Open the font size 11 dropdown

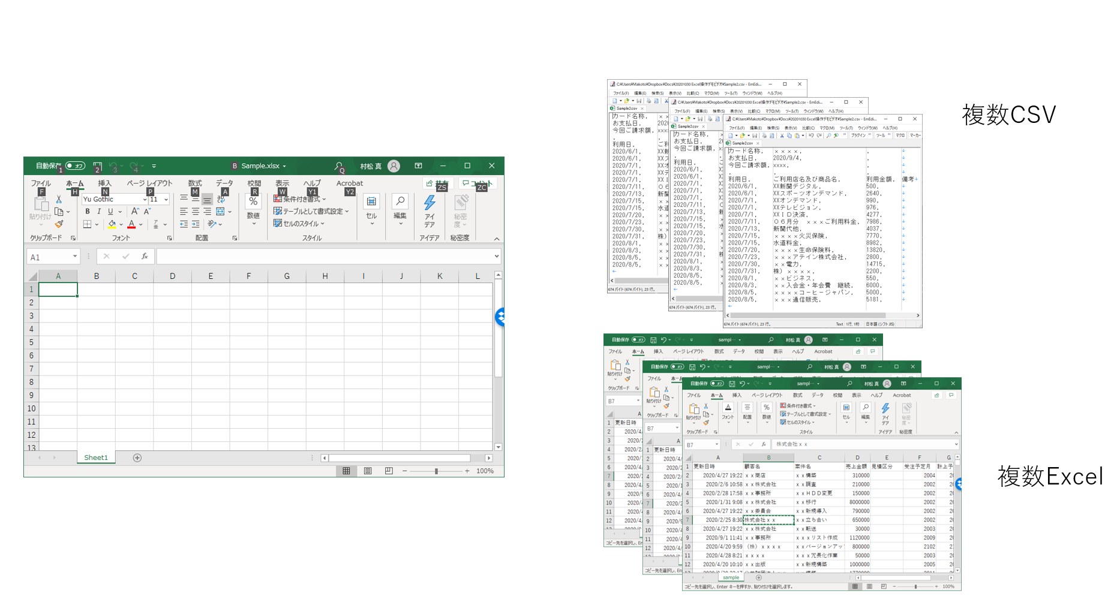[166, 199]
